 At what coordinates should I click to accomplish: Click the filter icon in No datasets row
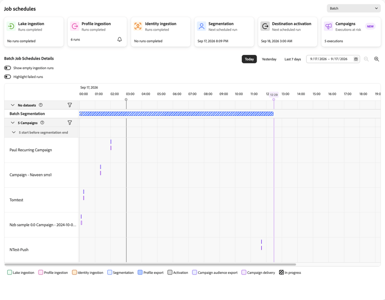tap(70, 105)
